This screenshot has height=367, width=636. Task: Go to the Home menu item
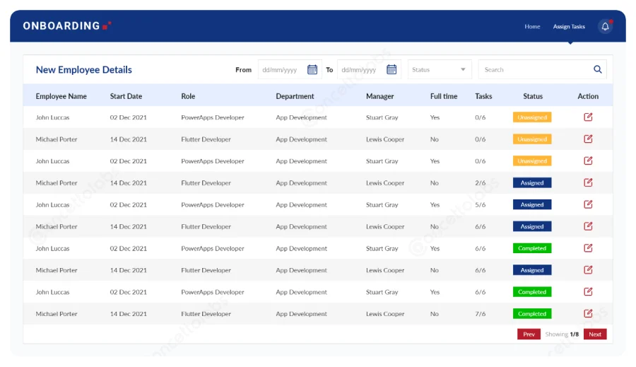(x=532, y=27)
